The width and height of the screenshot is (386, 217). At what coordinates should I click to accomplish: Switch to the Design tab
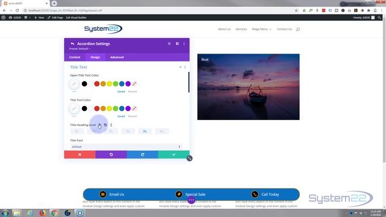point(95,57)
